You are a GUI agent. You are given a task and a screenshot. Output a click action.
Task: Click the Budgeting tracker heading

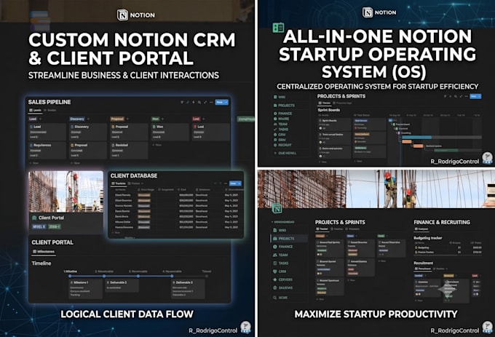428,238
